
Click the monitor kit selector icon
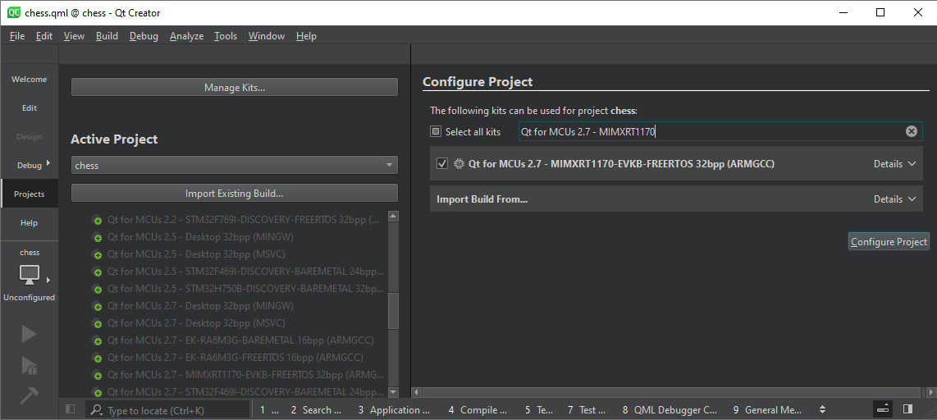point(30,275)
